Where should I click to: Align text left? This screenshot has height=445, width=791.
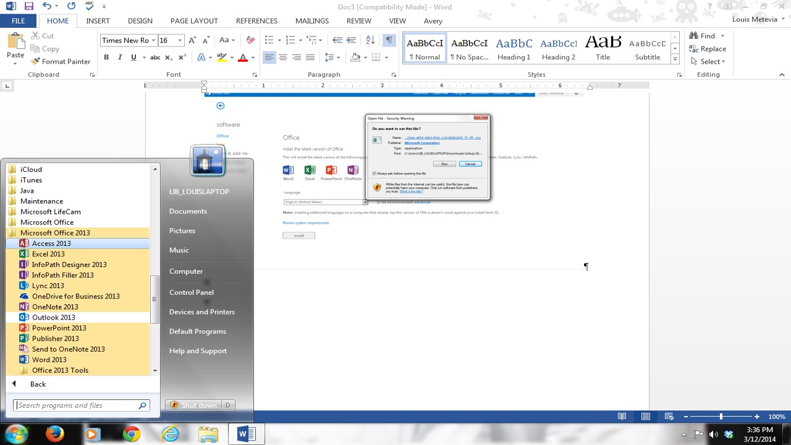click(269, 57)
